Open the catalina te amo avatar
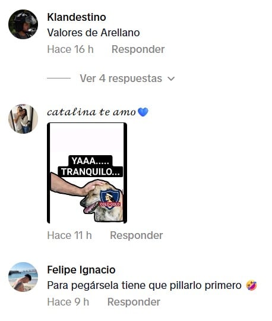The image size is (272, 321). click(x=23, y=119)
